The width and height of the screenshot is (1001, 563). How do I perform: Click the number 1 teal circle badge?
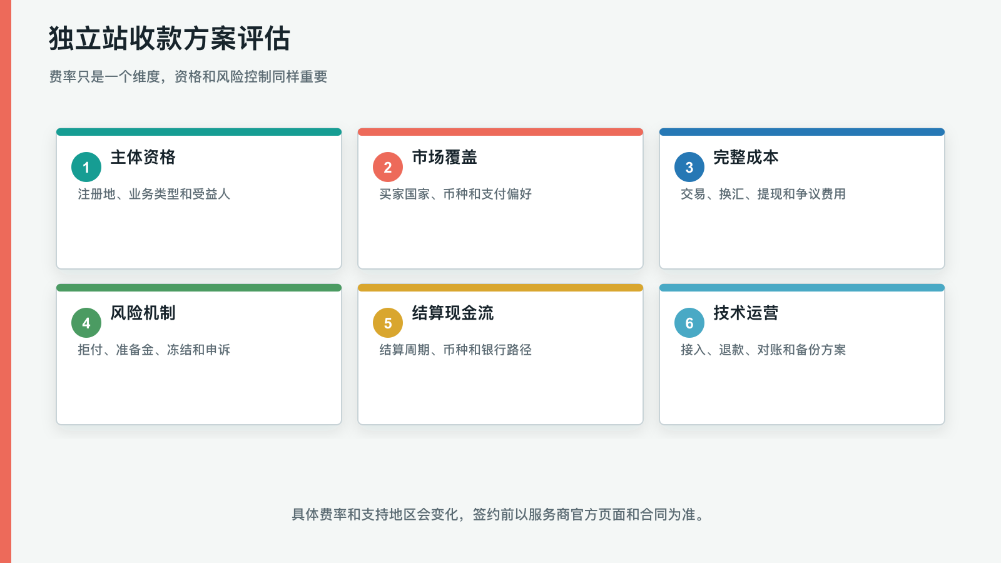click(x=86, y=167)
